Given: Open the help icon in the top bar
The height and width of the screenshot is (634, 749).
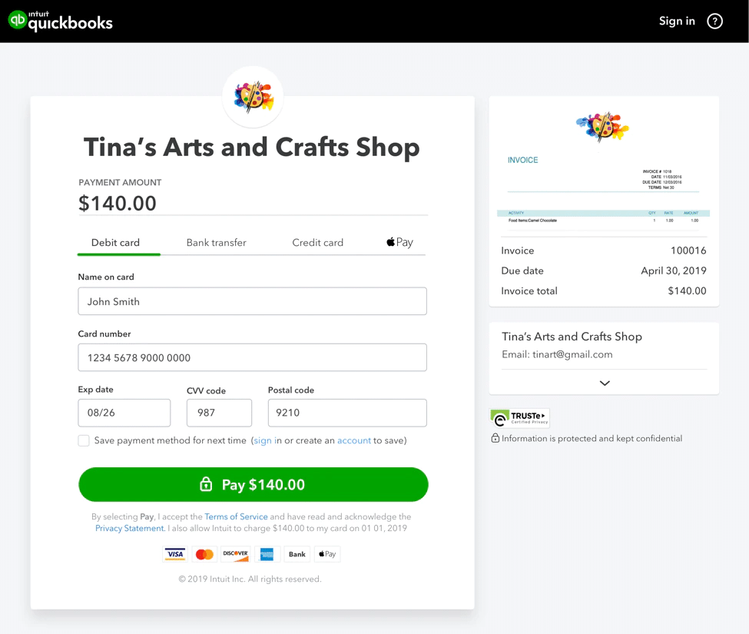Looking at the screenshot, I should pyautogui.click(x=714, y=21).
